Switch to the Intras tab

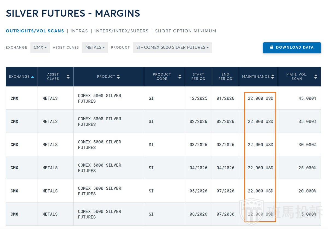[x=79, y=31]
